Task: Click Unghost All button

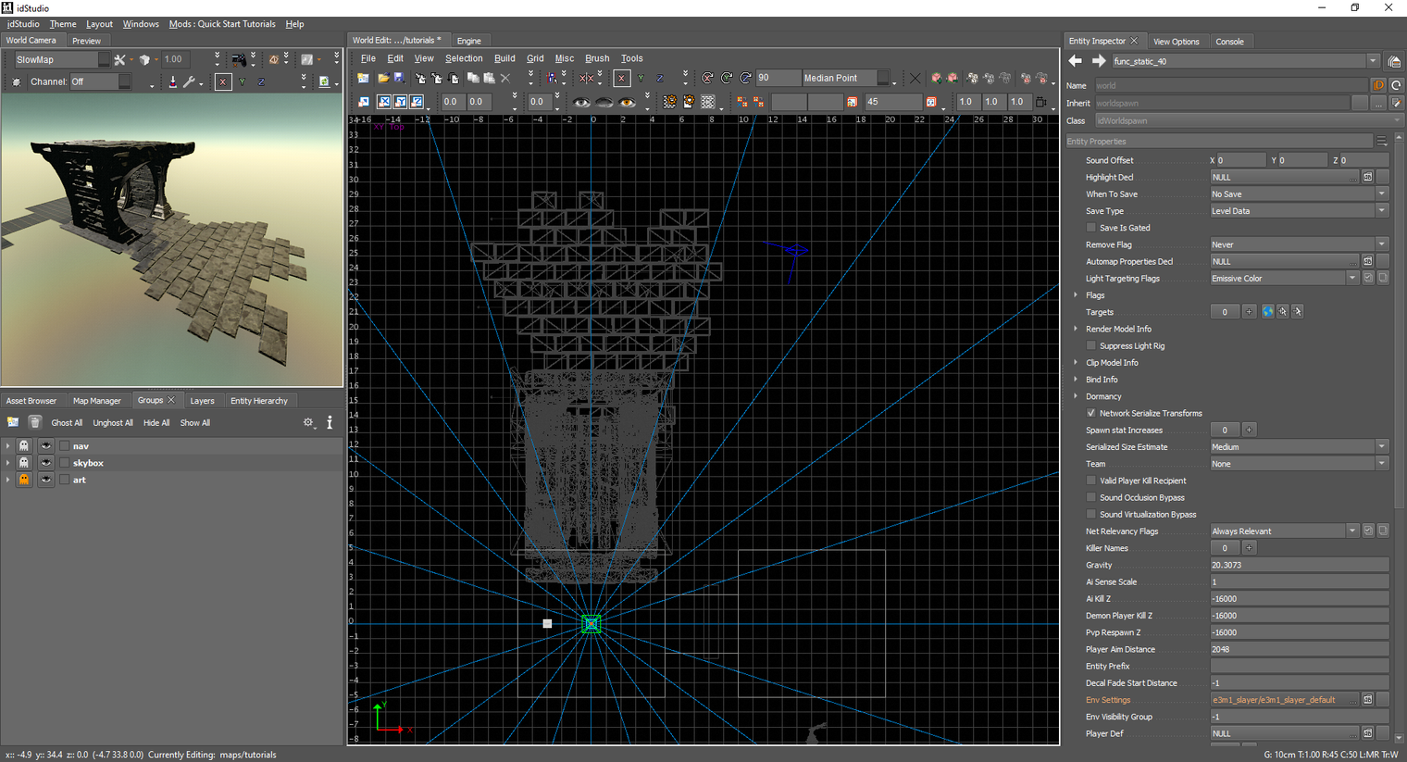Action: [x=113, y=423]
